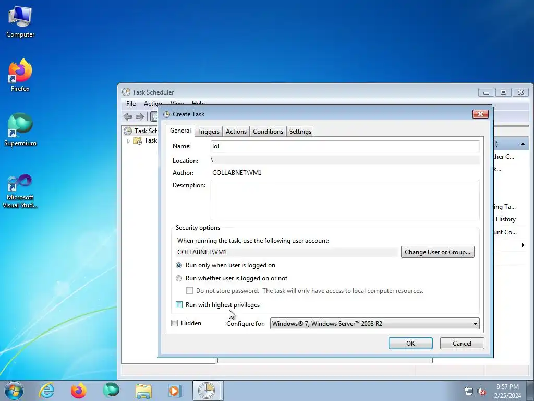Click the History item in Actions pane
The width and height of the screenshot is (534, 401).
[506, 219]
